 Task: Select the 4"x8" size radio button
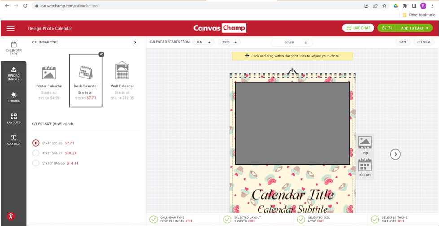coord(35,153)
